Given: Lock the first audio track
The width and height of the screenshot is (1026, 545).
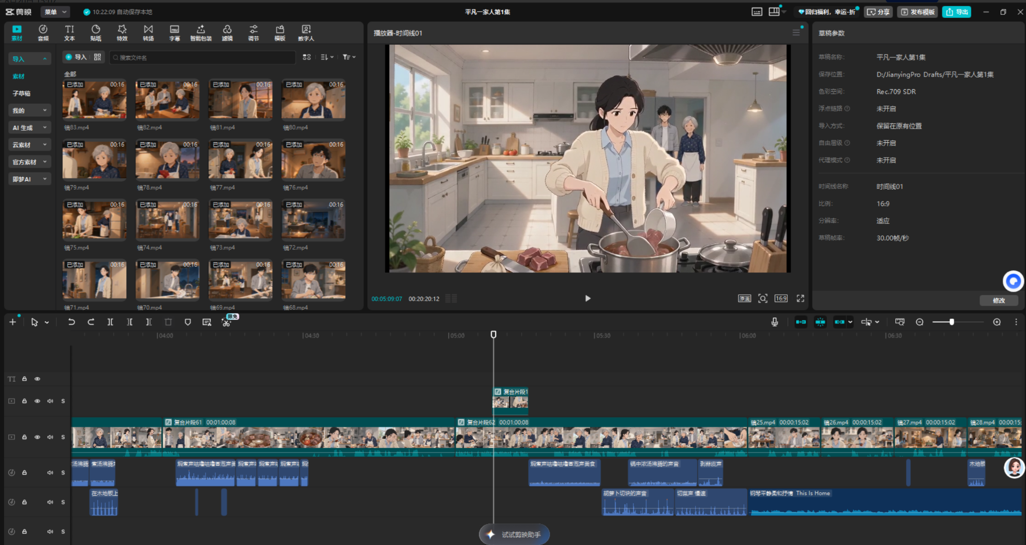Looking at the screenshot, I should point(24,473).
